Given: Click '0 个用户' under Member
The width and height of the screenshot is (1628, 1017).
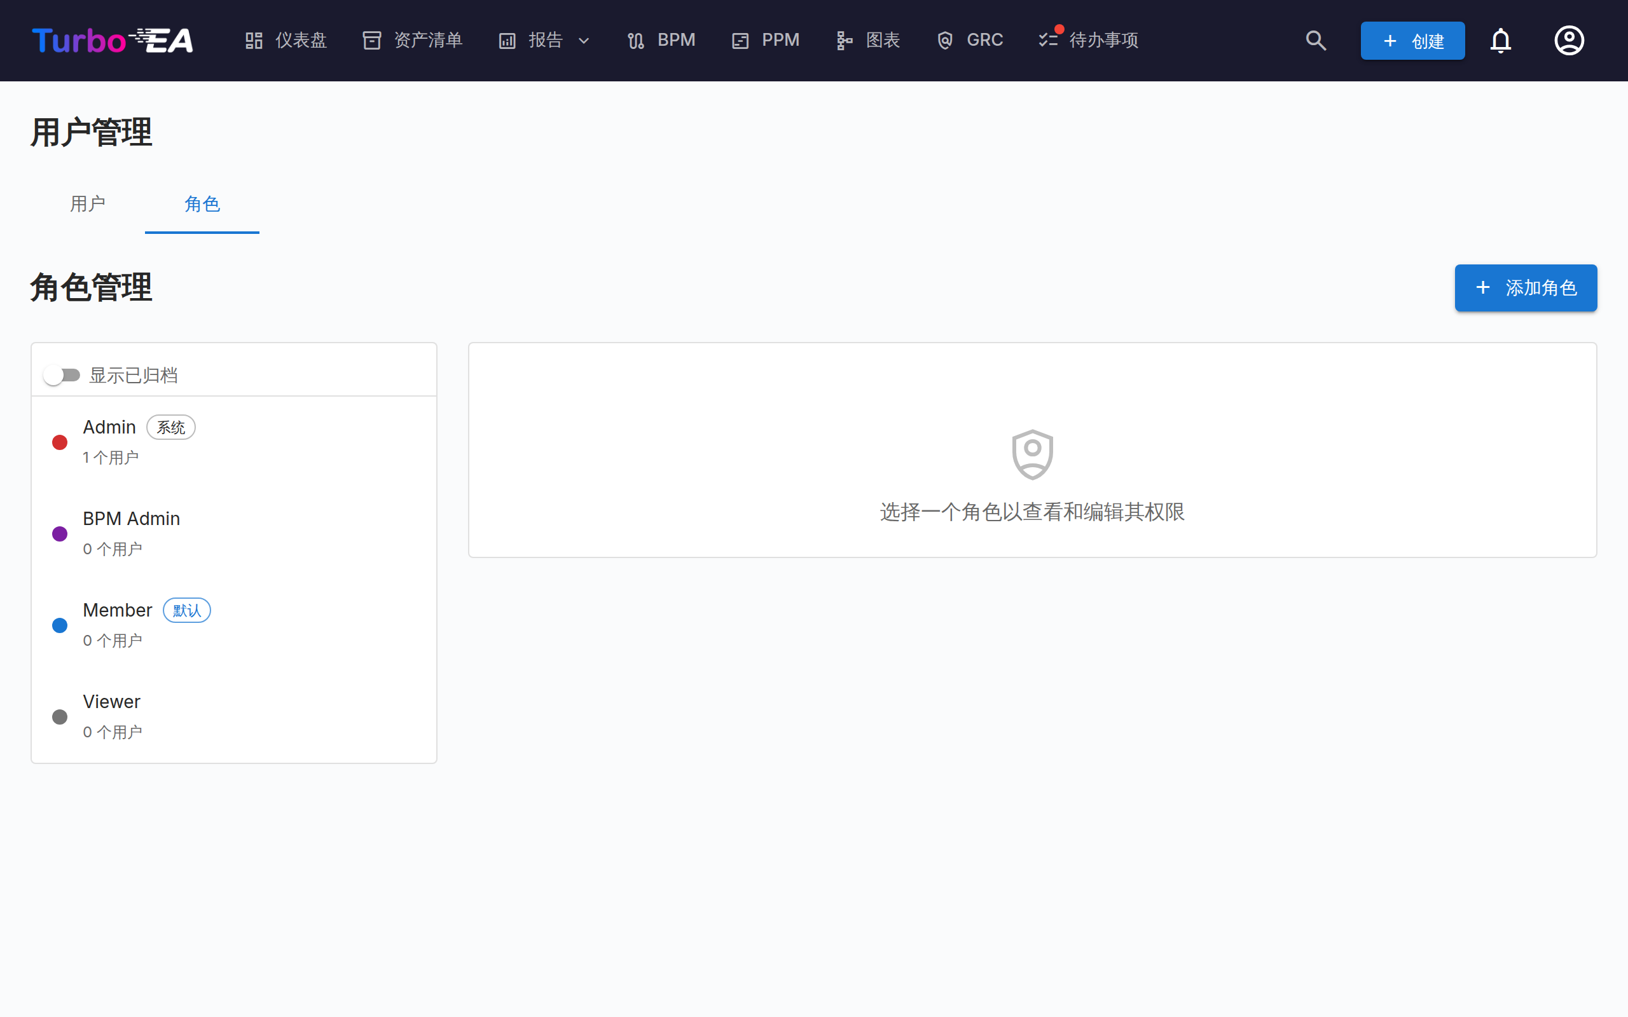Looking at the screenshot, I should point(113,640).
